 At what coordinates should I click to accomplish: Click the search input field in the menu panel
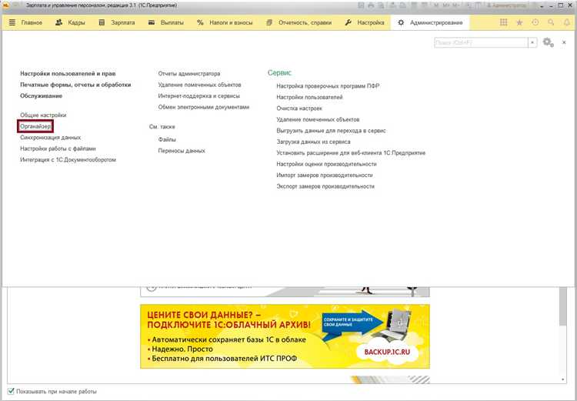coord(481,42)
